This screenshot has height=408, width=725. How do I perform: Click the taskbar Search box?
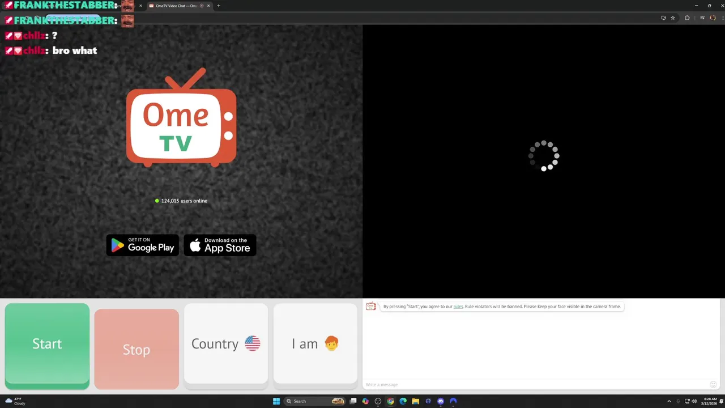[x=314, y=401]
